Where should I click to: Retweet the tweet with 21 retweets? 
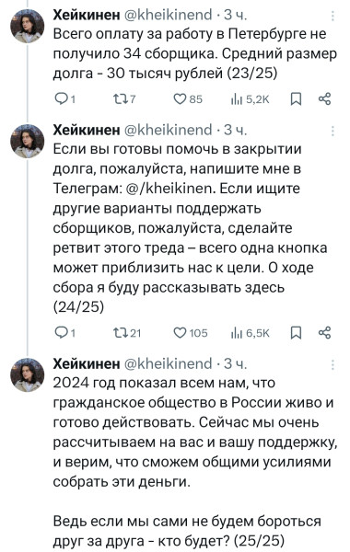click(x=127, y=333)
